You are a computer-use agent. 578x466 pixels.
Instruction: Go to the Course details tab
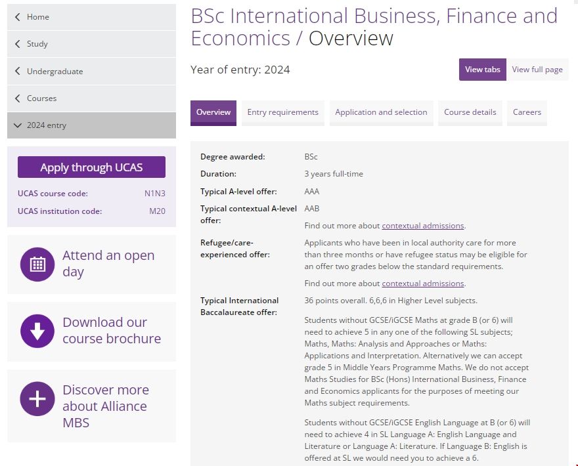[470, 112]
